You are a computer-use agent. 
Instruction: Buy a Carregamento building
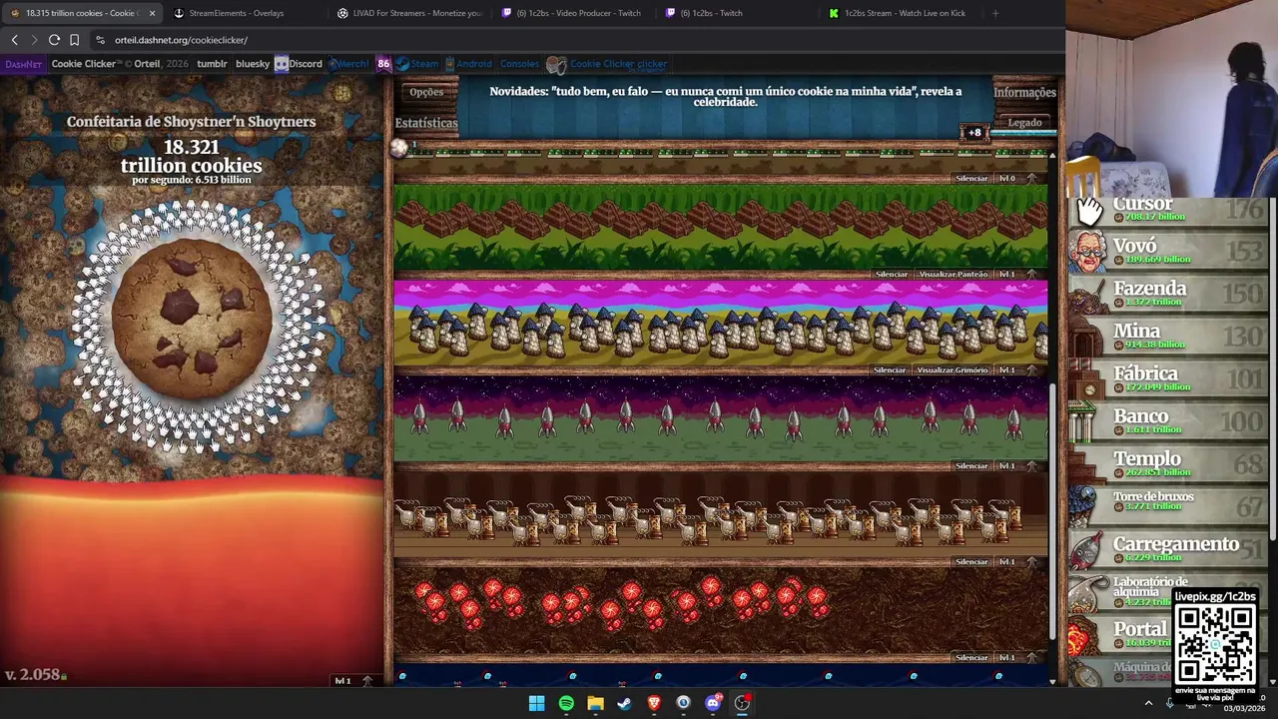(1168, 550)
